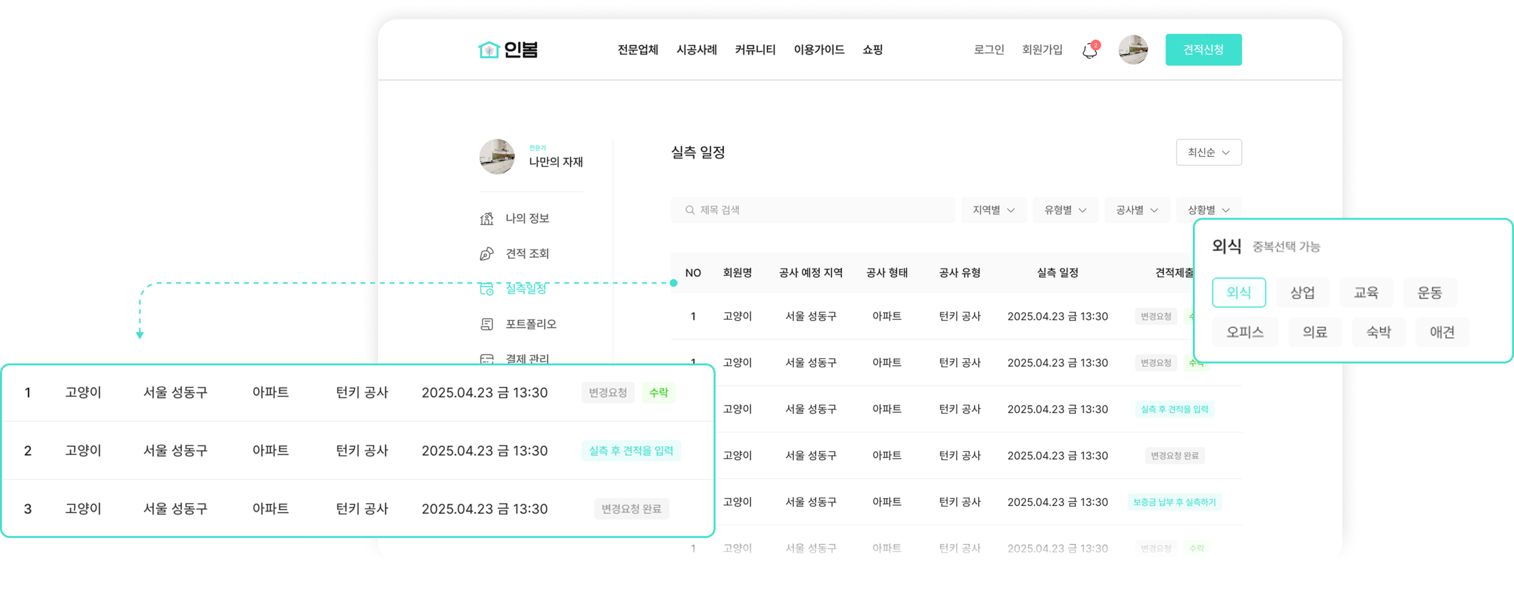Select the 상업 category chip
Screen dimensions: 1514x590
1302,293
